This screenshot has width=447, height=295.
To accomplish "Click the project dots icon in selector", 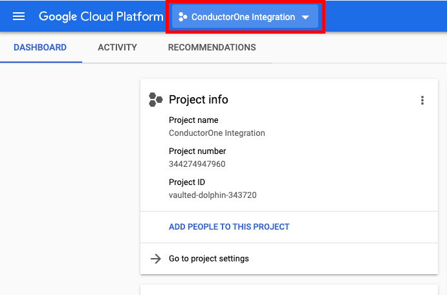I will 183,17.
